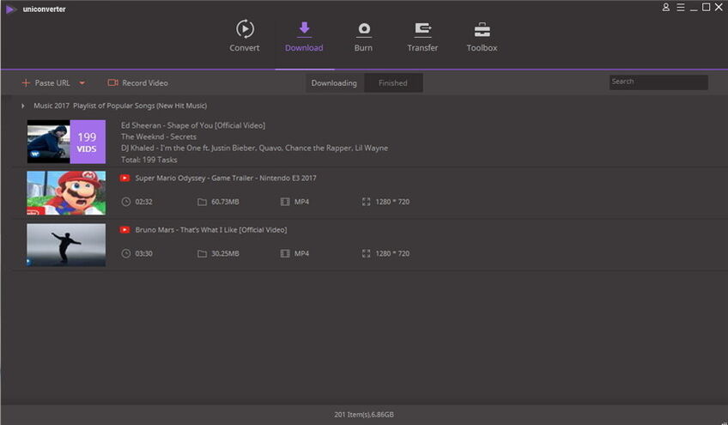The height and width of the screenshot is (425, 728).
Task: Switch to the Finished tab
Action: pyautogui.click(x=393, y=82)
